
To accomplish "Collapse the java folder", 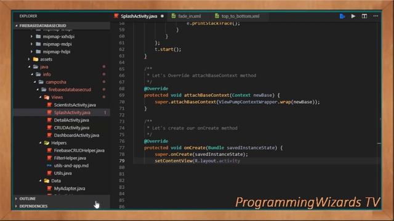I will (x=29, y=67).
